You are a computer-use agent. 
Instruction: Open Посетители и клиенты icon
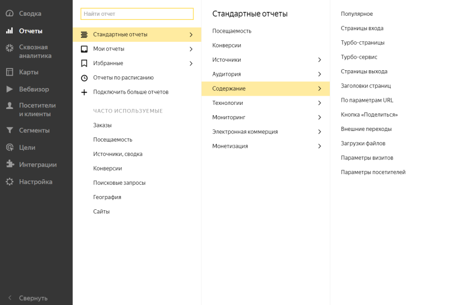point(10,105)
